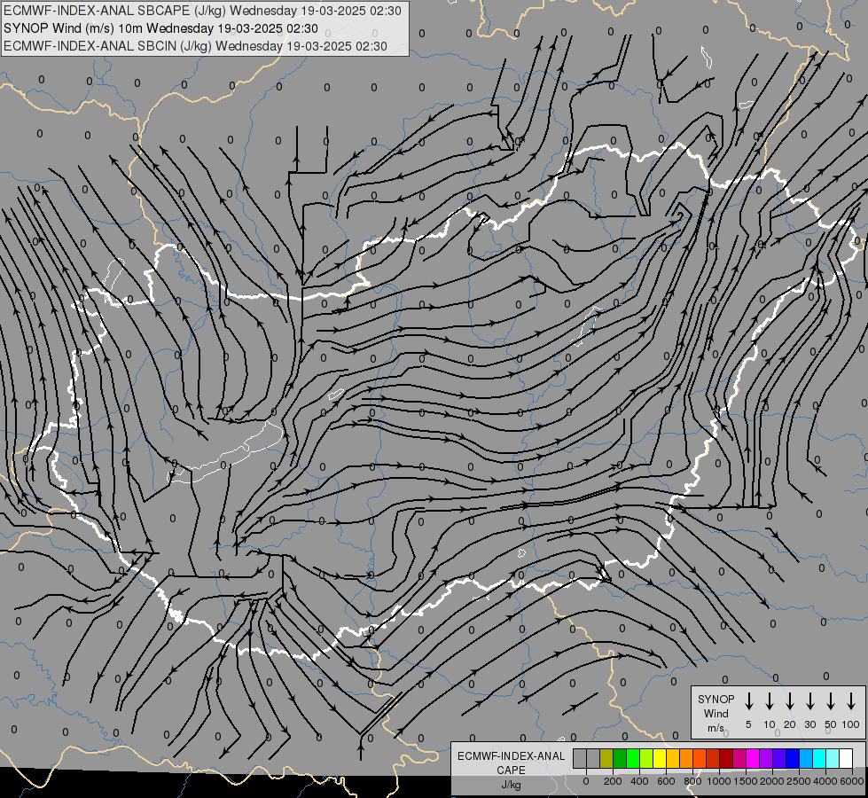Viewport: 868px width, 798px height.
Task: Pick the bright green CAPE legend swatch
Action: point(633,759)
